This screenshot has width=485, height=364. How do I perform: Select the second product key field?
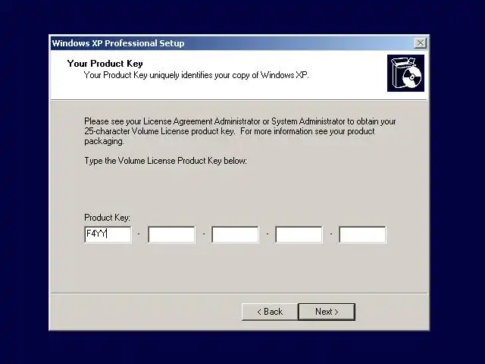(x=172, y=234)
